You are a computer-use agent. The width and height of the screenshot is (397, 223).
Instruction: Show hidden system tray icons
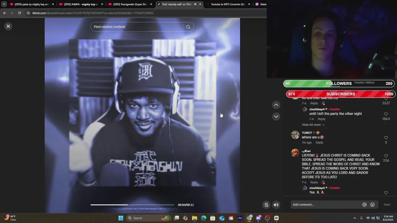point(355,218)
